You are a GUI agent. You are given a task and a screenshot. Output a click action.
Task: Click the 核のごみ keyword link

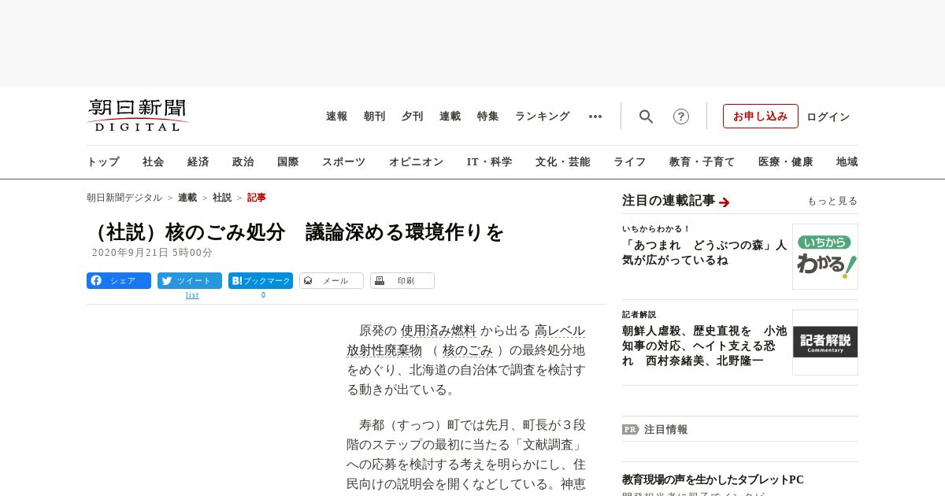pos(468,350)
